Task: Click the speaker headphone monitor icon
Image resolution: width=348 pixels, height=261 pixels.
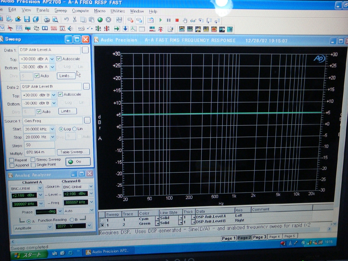Action: [70, 29]
